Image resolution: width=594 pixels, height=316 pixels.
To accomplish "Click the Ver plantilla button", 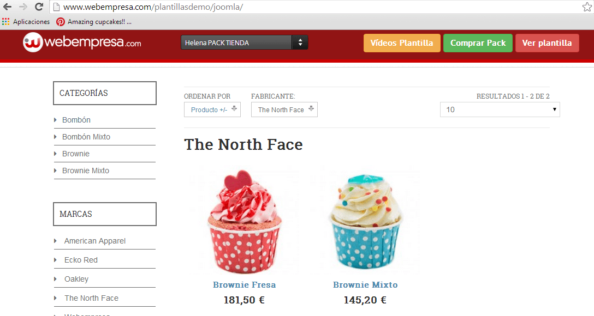I will click(547, 43).
